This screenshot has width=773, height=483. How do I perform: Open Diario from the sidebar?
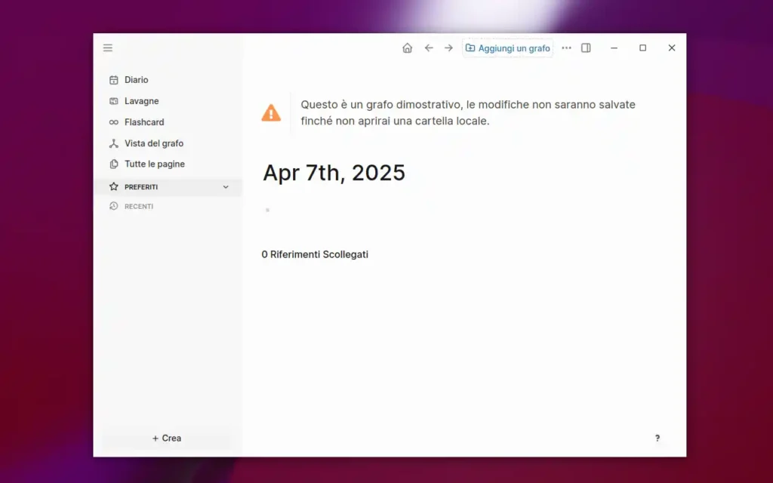[x=136, y=80]
